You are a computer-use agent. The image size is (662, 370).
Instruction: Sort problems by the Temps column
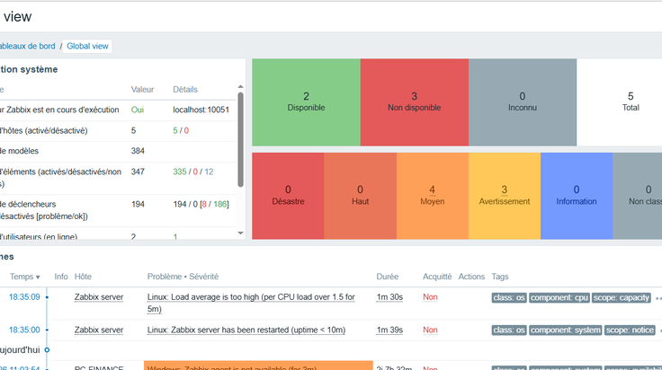pos(24,277)
